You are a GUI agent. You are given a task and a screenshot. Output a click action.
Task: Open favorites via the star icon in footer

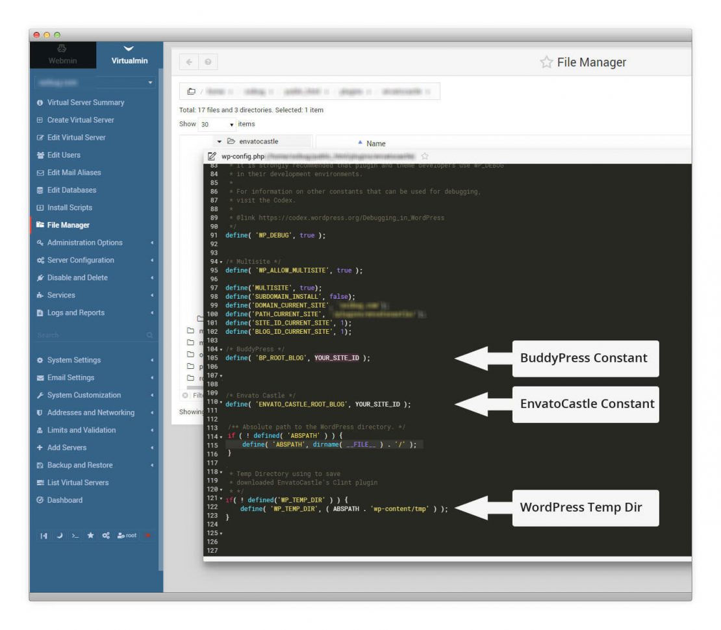pos(90,536)
